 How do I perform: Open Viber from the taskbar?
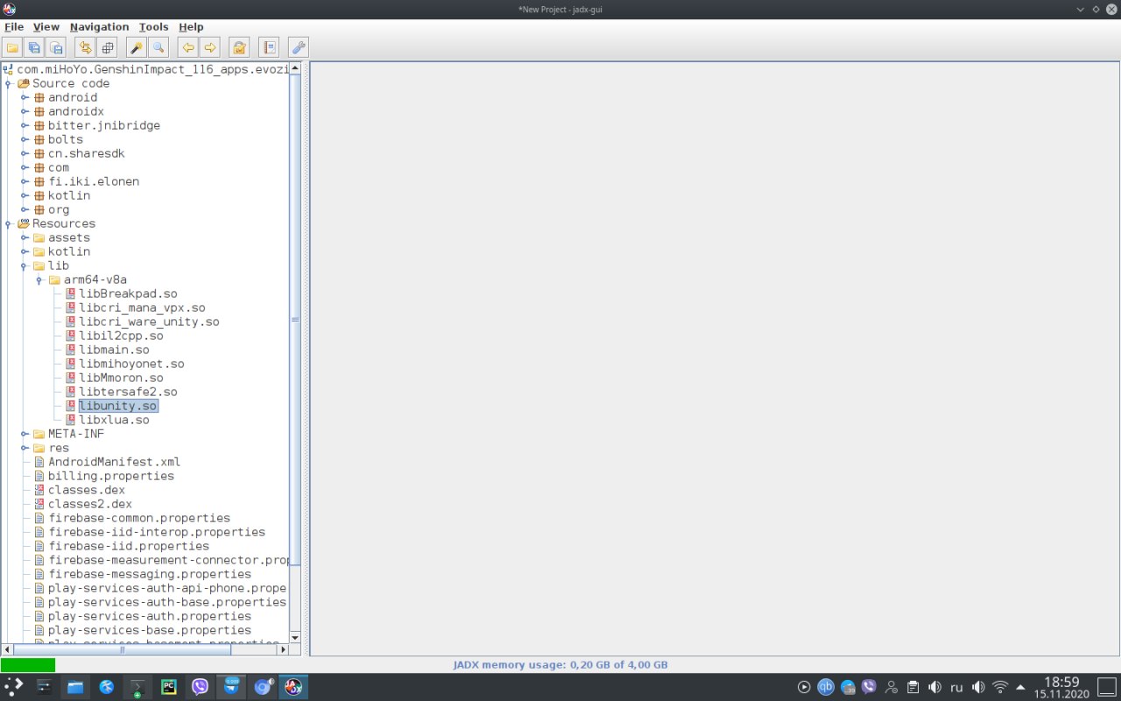pyautogui.click(x=200, y=687)
